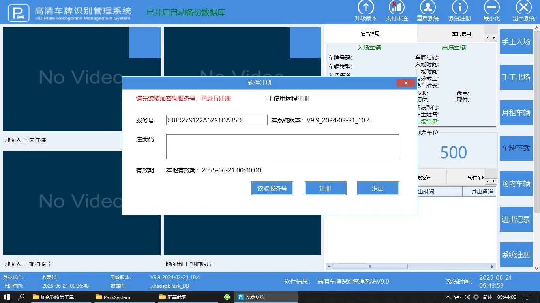Viewport: 540px width, 303px height.
Task: Open the Windows Start menu
Action: click(x=7, y=297)
